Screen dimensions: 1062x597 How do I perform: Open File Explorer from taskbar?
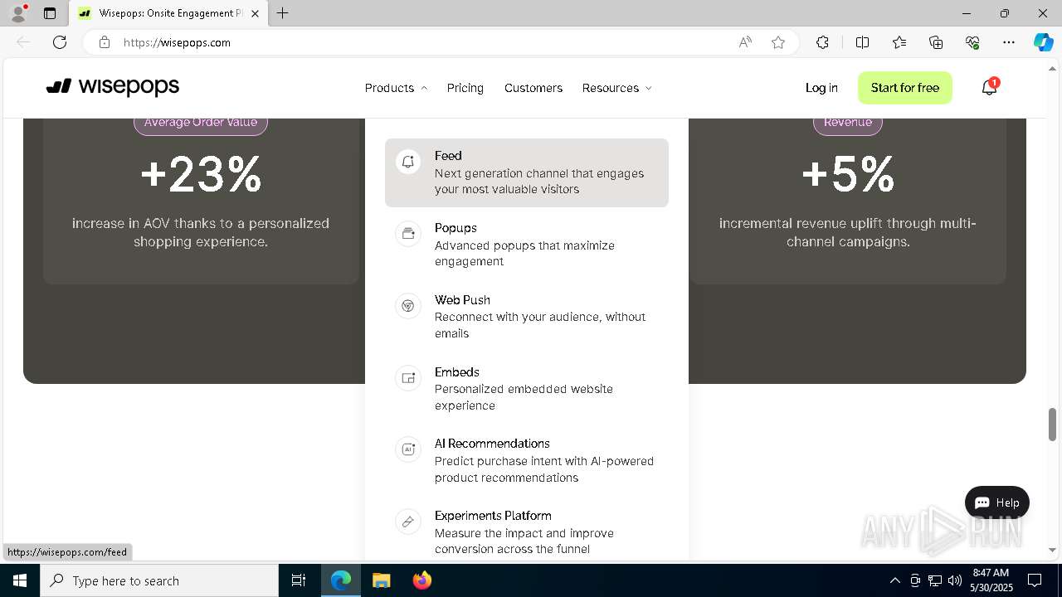pyautogui.click(x=381, y=580)
